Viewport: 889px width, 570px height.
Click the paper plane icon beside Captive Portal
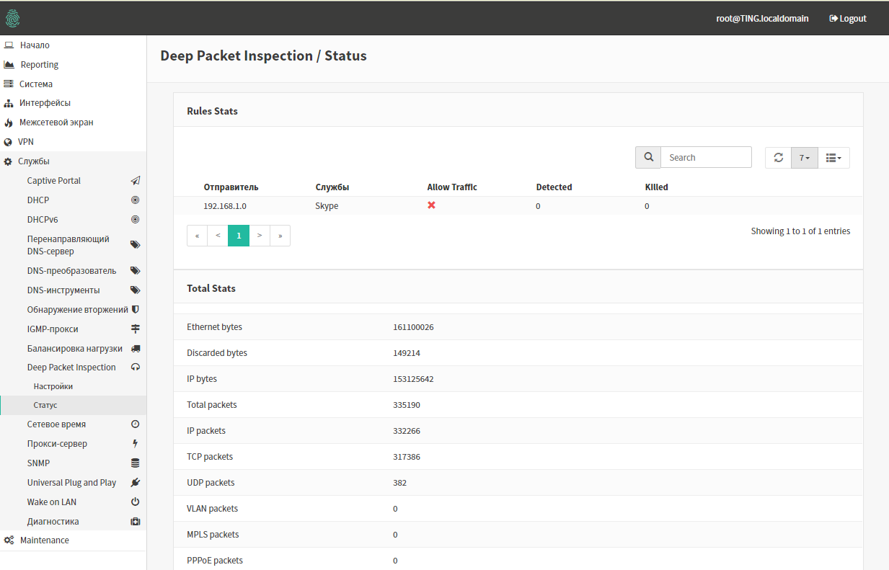[135, 180]
